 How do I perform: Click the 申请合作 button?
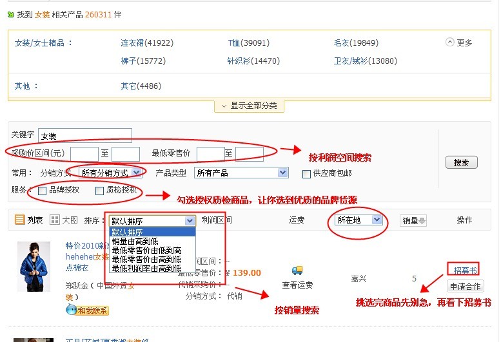(464, 286)
